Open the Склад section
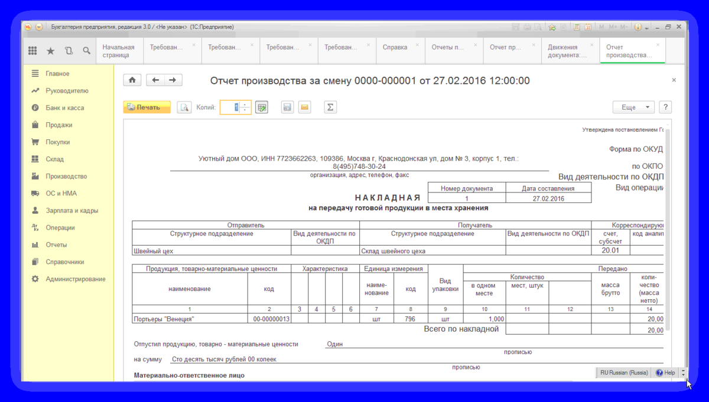Viewport: 709px width, 402px height. click(54, 159)
